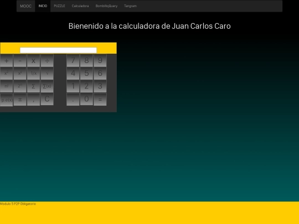This screenshot has width=299, height=224.
Task: Click the MOOC brand link in the navbar
Action: pos(25,6)
